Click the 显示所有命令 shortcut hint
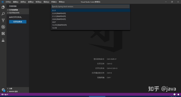The image size is (181, 97). (105, 59)
